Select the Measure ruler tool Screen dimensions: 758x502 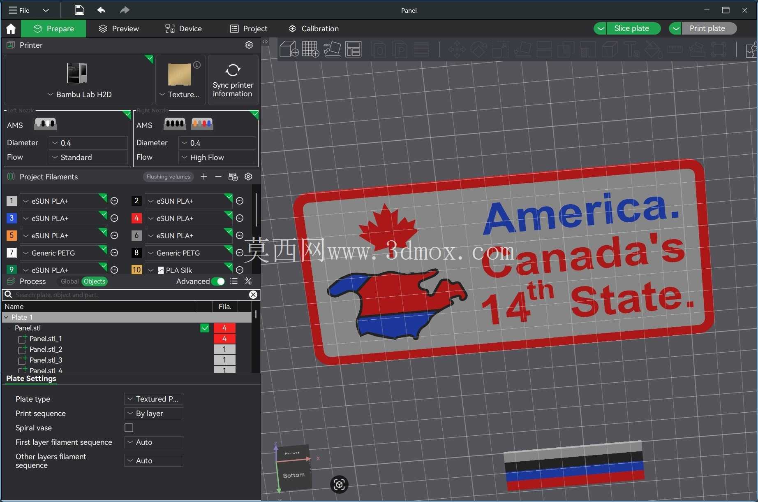[675, 49]
